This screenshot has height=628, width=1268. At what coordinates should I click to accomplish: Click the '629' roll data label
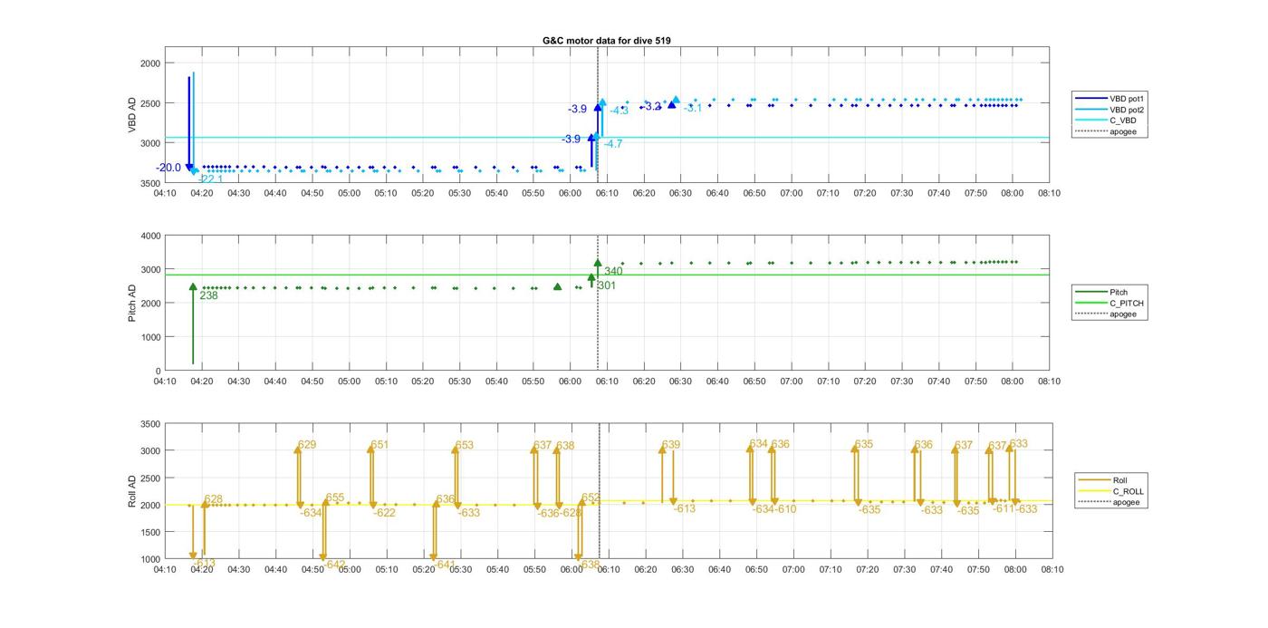coord(308,445)
